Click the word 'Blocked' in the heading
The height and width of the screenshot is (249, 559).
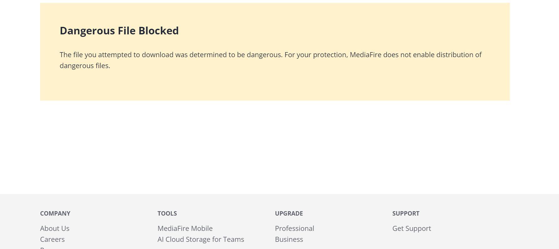158,31
